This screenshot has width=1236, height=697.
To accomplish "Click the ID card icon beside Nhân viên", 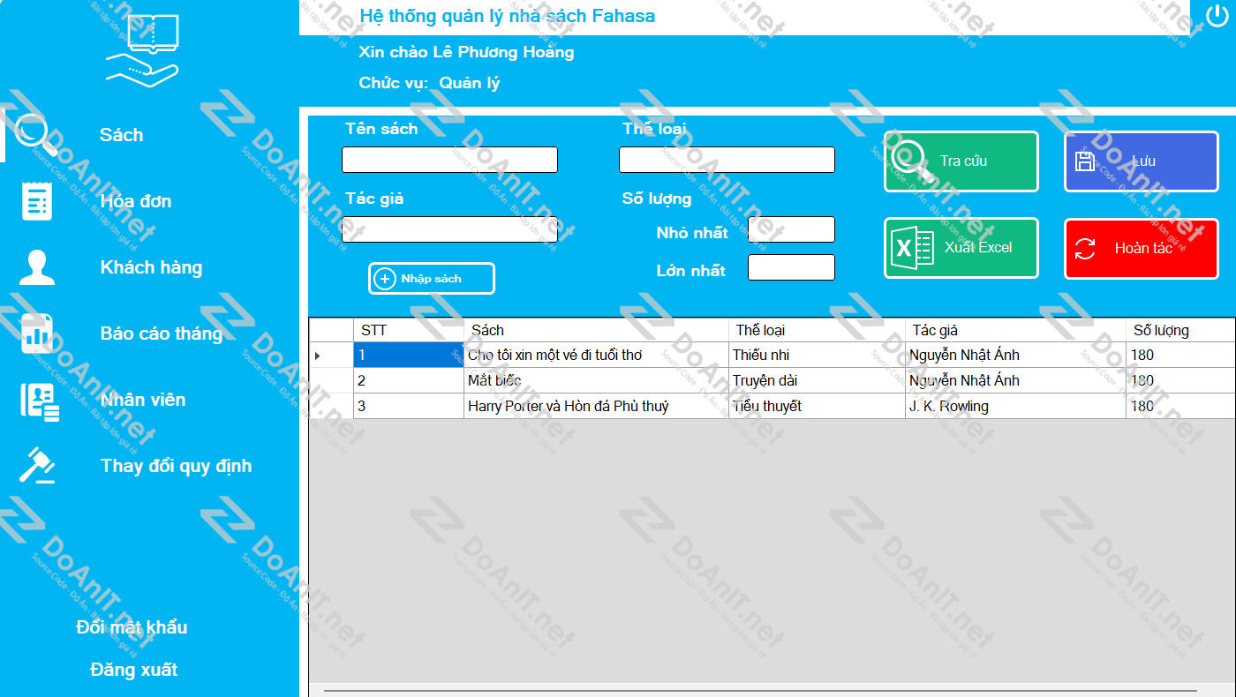I will point(39,401).
